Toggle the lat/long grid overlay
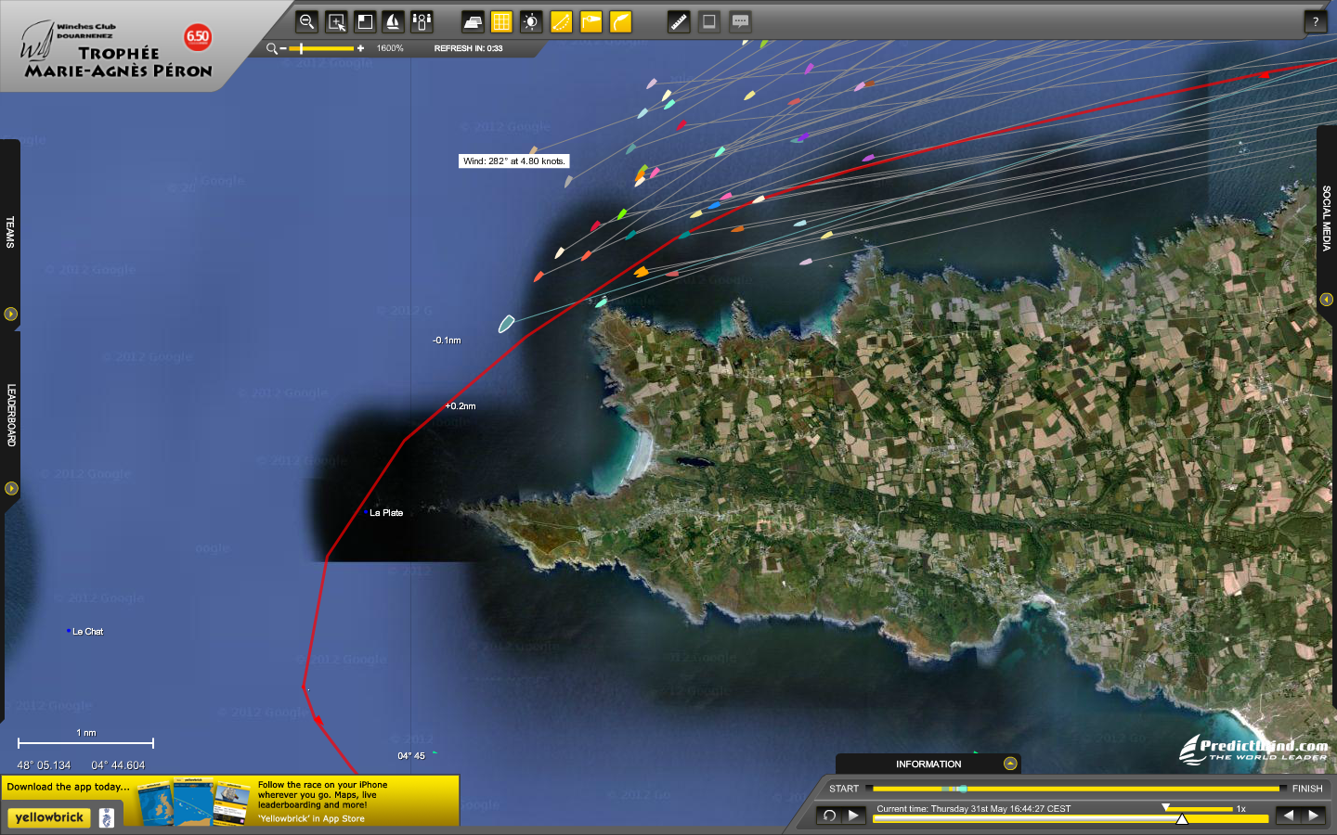The width and height of the screenshot is (1337, 835). click(501, 21)
